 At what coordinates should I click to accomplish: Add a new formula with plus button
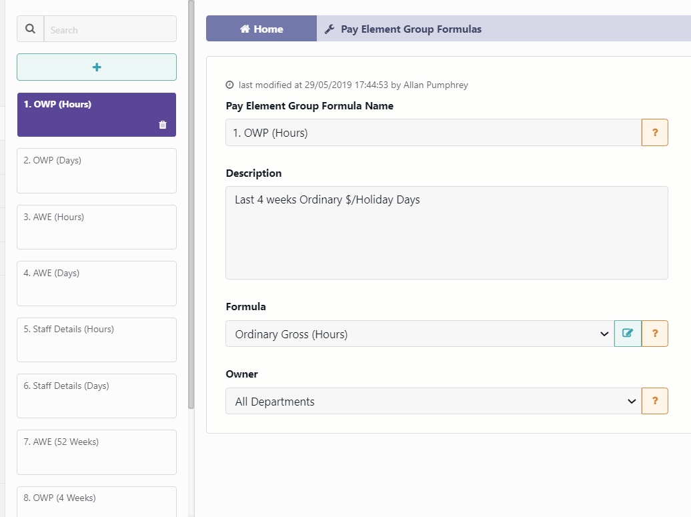pyautogui.click(x=97, y=67)
